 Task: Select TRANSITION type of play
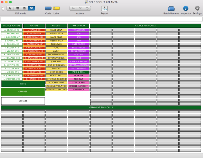[x=79, y=30]
